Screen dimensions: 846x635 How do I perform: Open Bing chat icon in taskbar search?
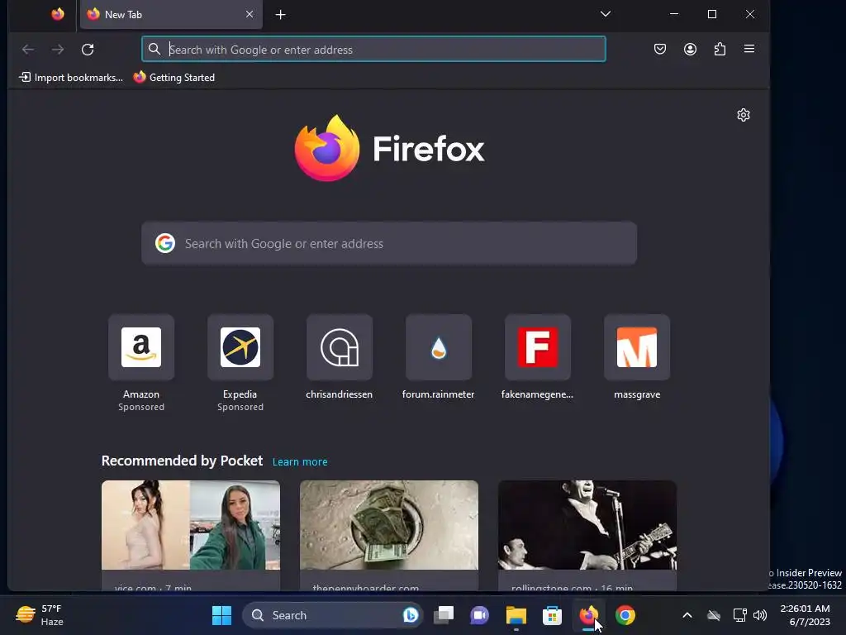click(410, 615)
